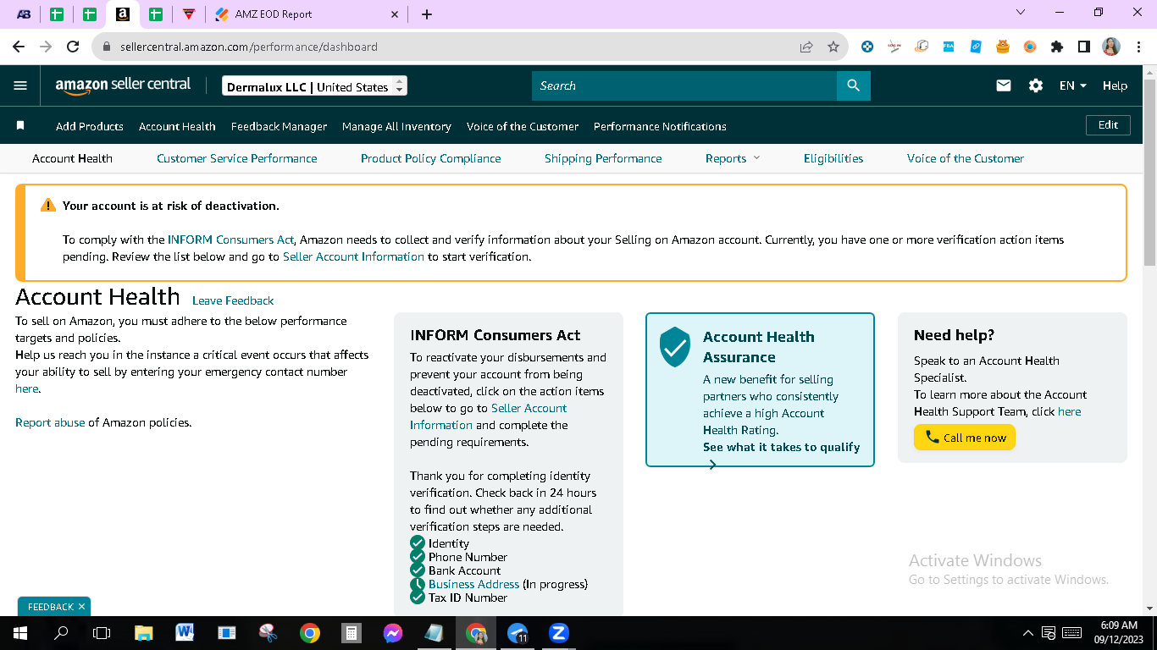Reload the current page

73,47
